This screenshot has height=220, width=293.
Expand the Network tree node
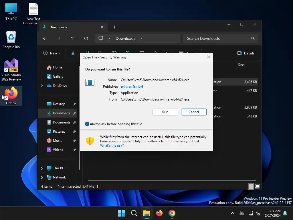(42, 177)
